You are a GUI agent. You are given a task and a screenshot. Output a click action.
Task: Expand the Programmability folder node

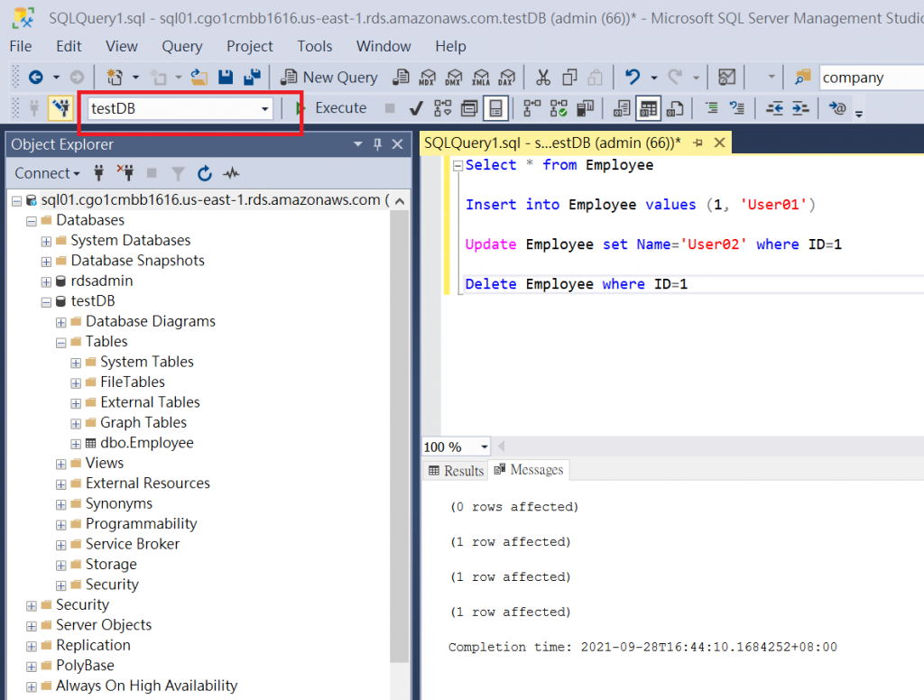coord(60,525)
